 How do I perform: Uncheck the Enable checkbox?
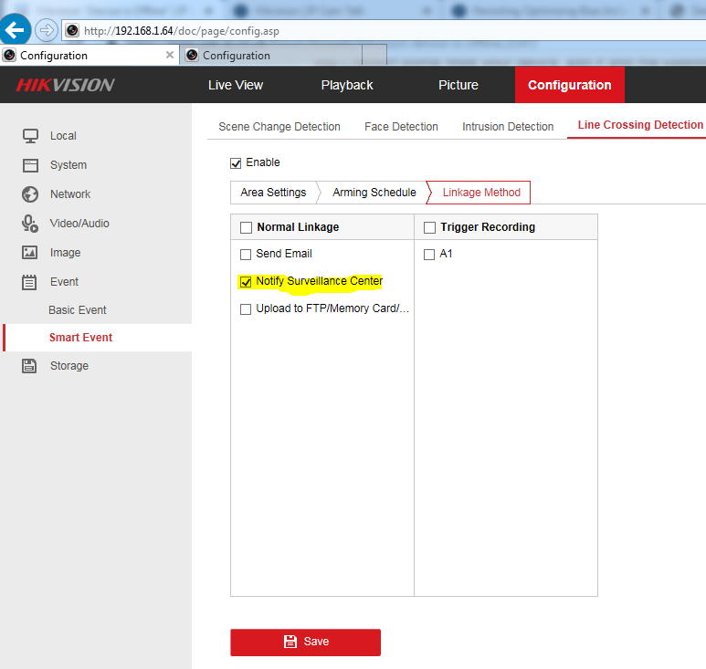coord(236,163)
